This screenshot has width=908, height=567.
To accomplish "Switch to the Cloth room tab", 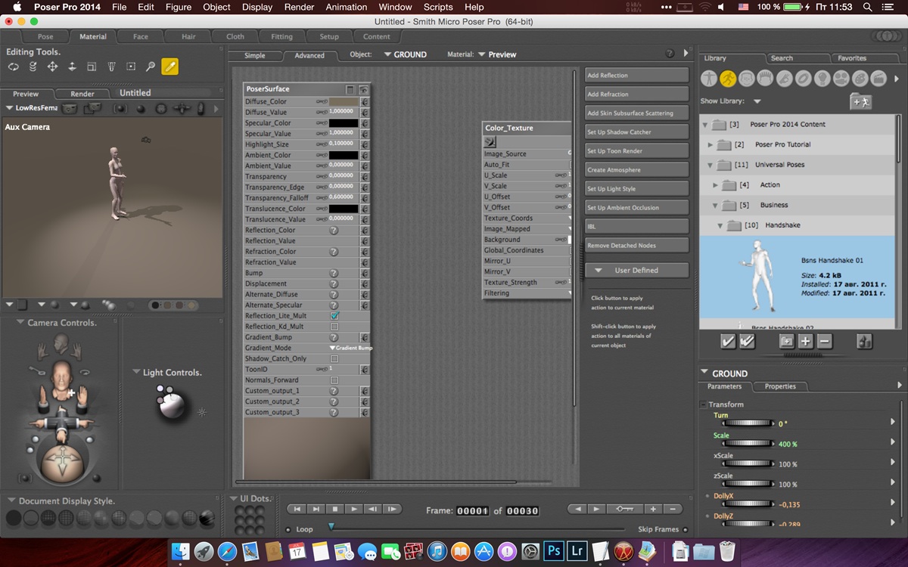I will (x=235, y=36).
